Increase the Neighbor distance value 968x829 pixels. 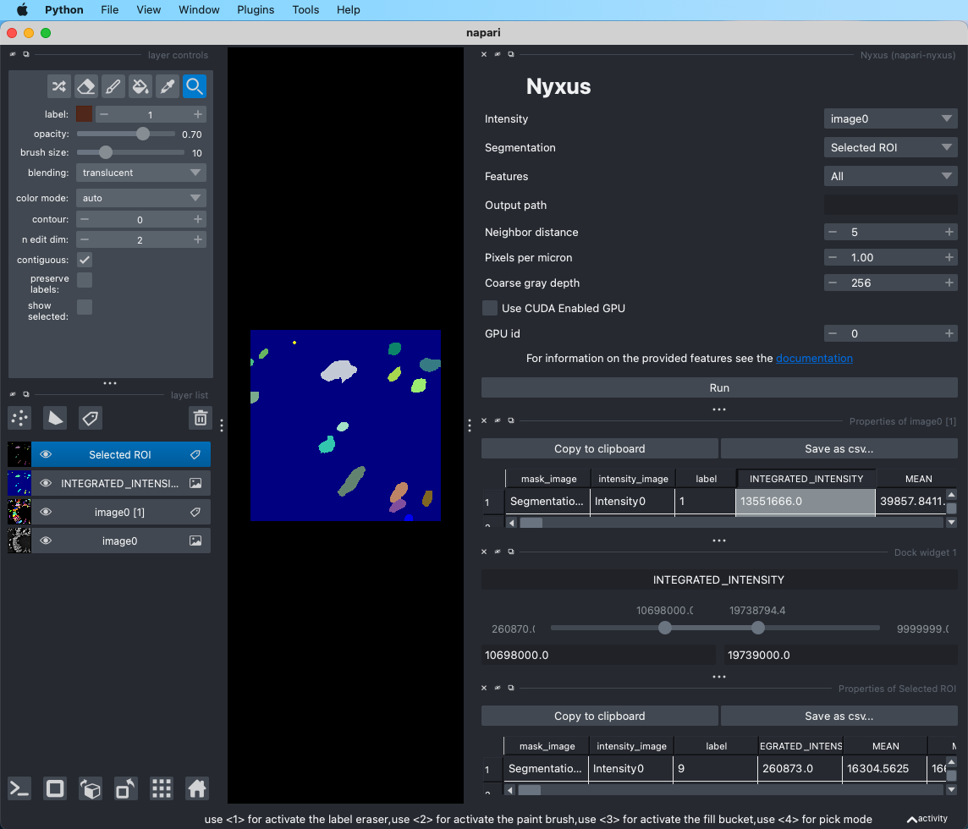(949, 232)
